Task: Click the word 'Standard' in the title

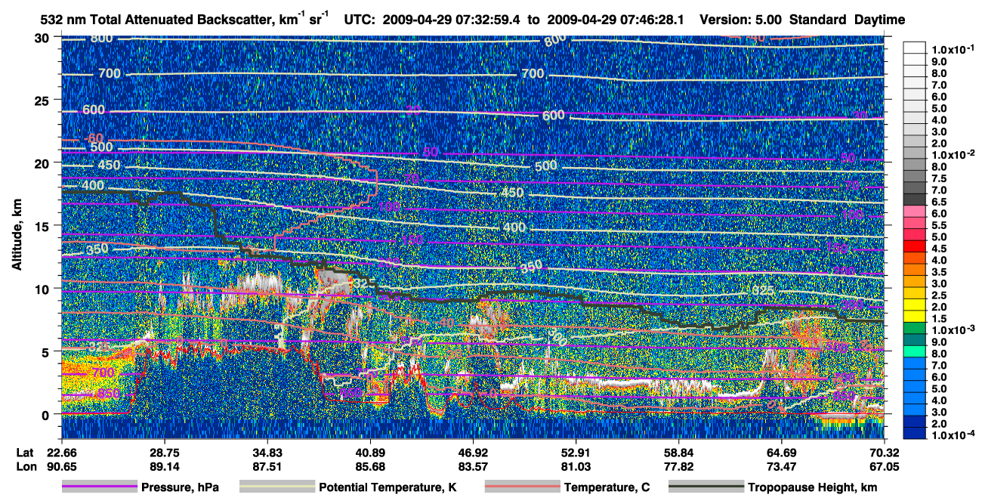Action: click(819, 19)
